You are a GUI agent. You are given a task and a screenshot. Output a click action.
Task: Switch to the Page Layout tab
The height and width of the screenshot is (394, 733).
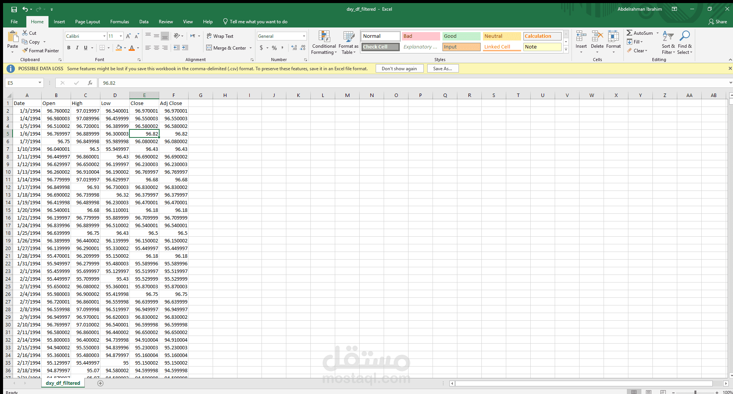tap(87, 22)
